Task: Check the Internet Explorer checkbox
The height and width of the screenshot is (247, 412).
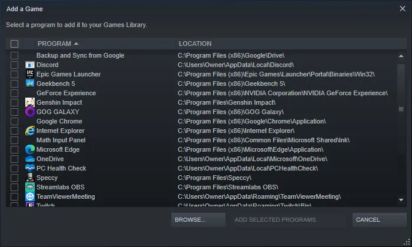Action: pos(15,131)
